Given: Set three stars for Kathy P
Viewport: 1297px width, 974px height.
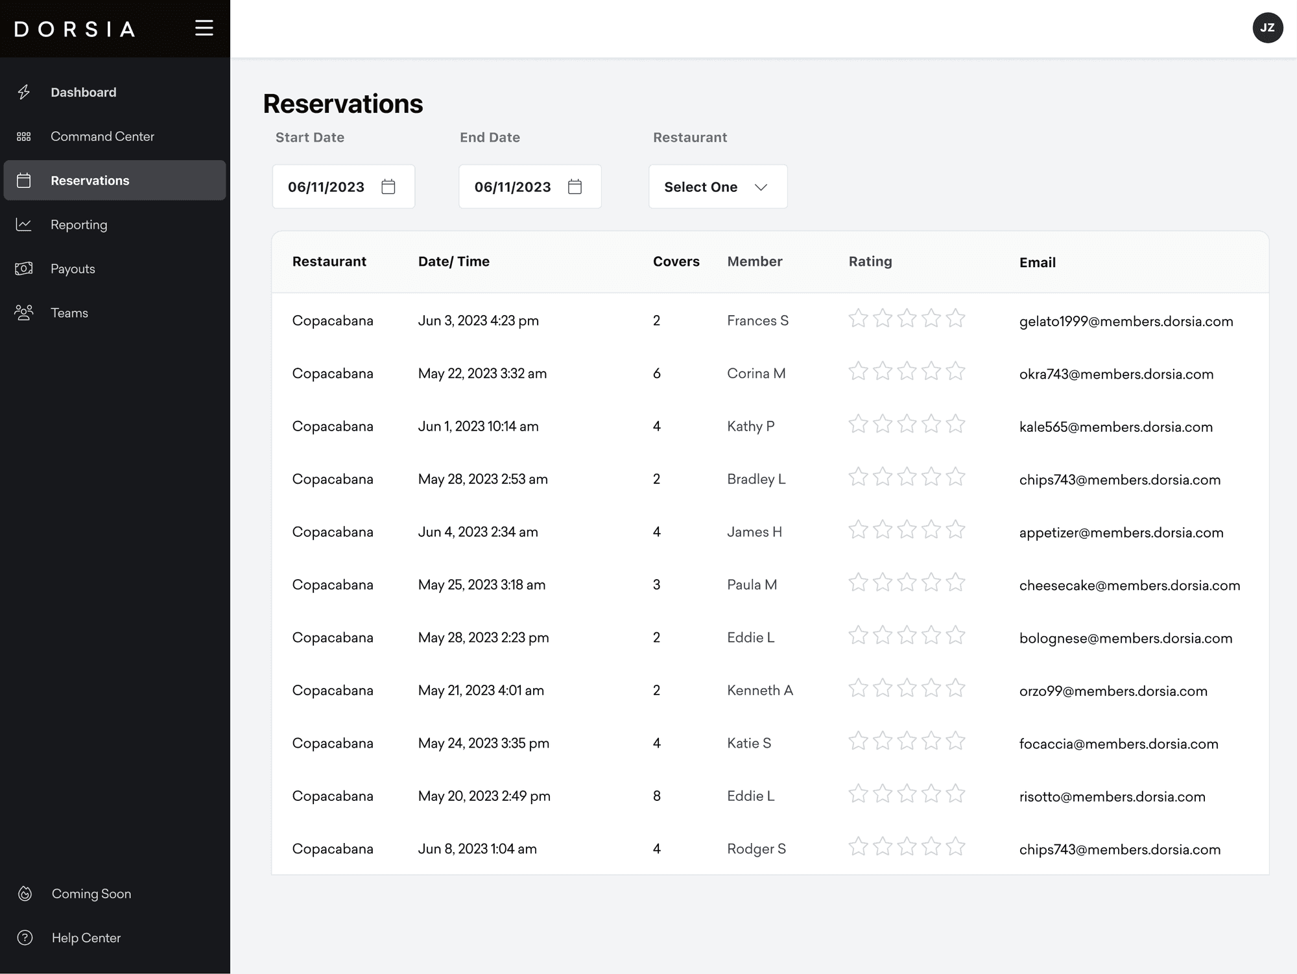Looking at the screenshot, I should pos(907,424).
